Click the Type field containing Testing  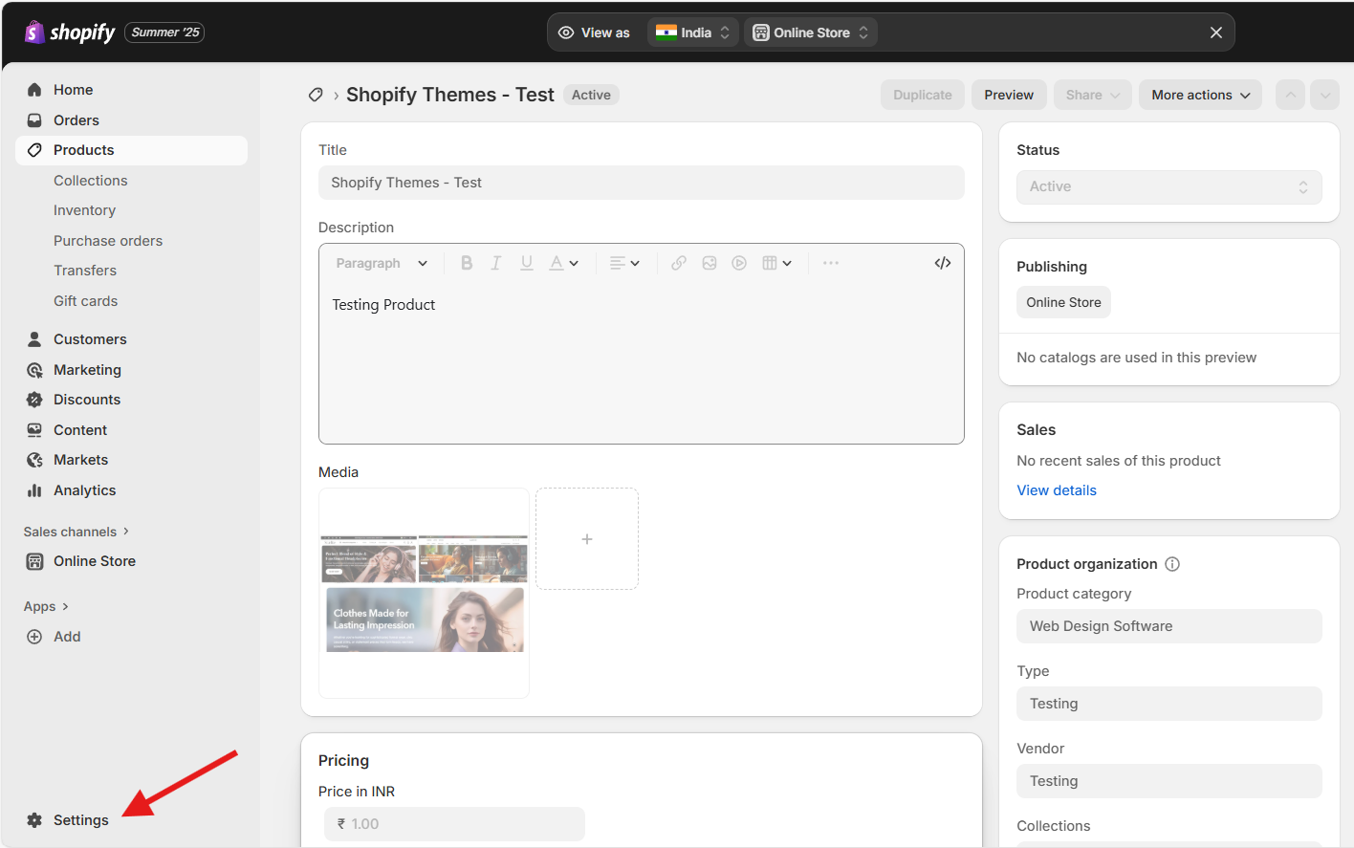click(1169, 704)
